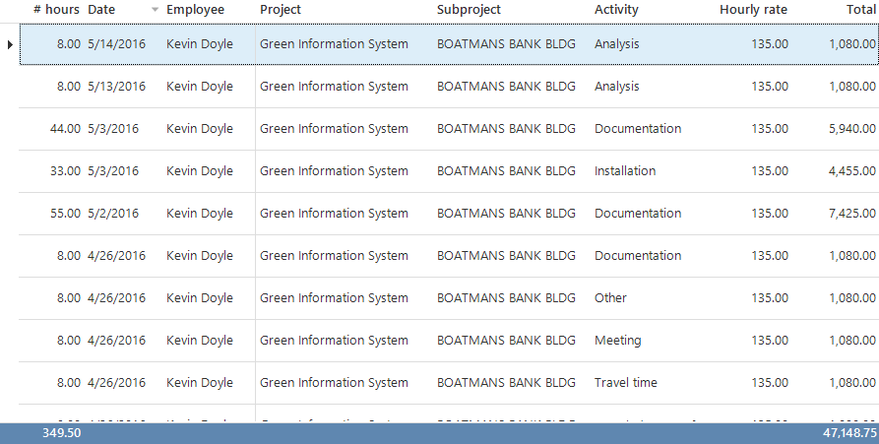Click the Hourly rate column header
Viewport: 879px width, 444px height.
[753, 10]
